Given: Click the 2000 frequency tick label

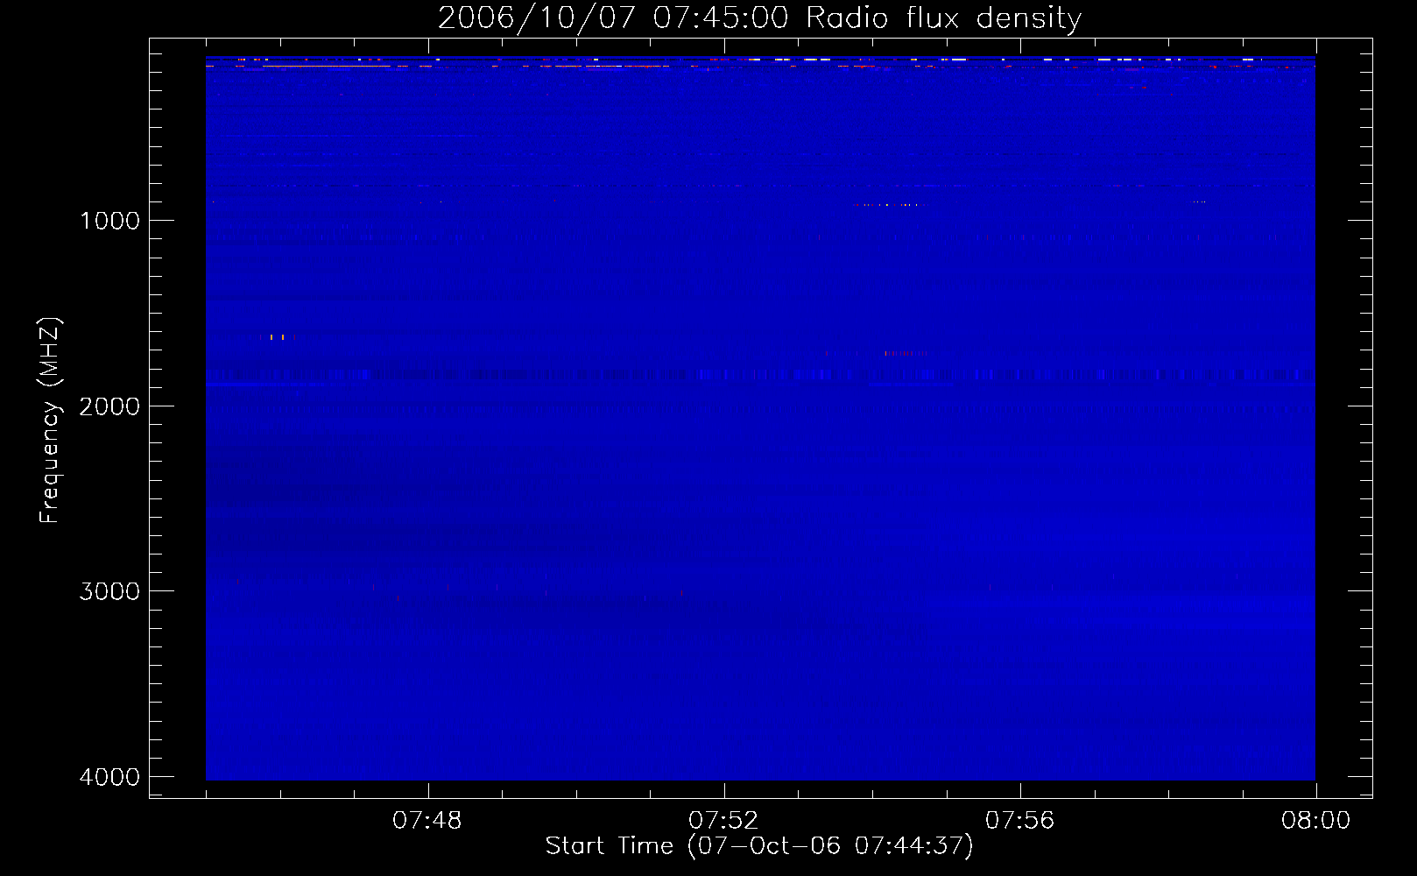Looking at the screenshot, I should click(109, 406).
